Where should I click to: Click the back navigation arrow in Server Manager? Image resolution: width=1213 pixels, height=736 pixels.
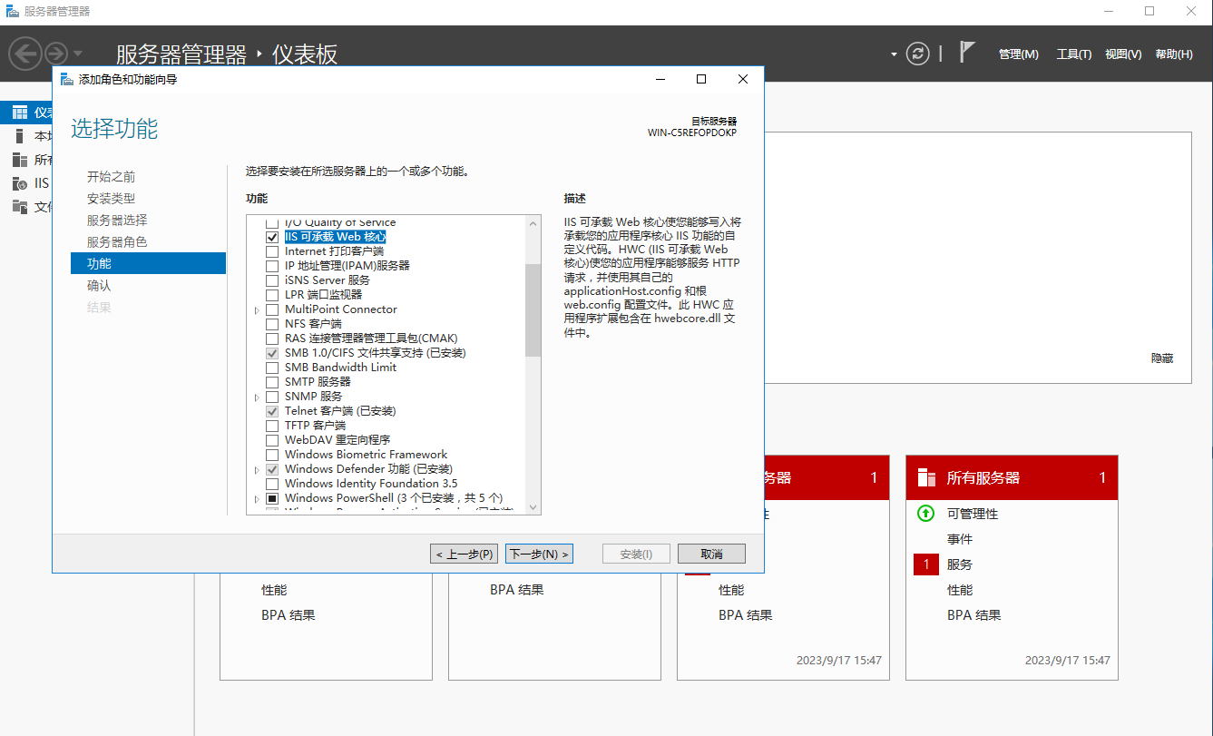pos(26,54)
